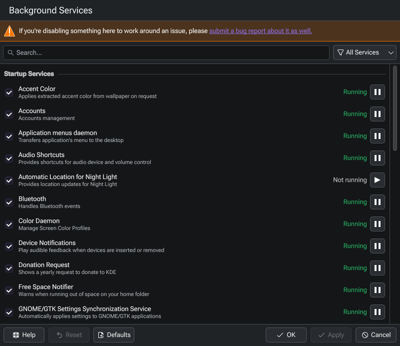Restore settings with Defaults button
The height and width of the screenshot is (346, 400).
click(114, 335)
